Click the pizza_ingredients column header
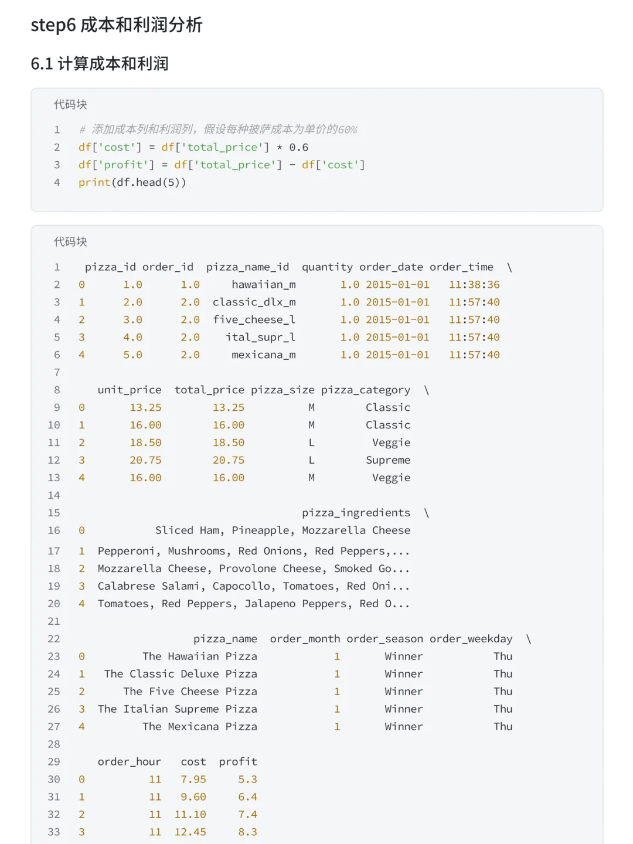 (356, 513)
